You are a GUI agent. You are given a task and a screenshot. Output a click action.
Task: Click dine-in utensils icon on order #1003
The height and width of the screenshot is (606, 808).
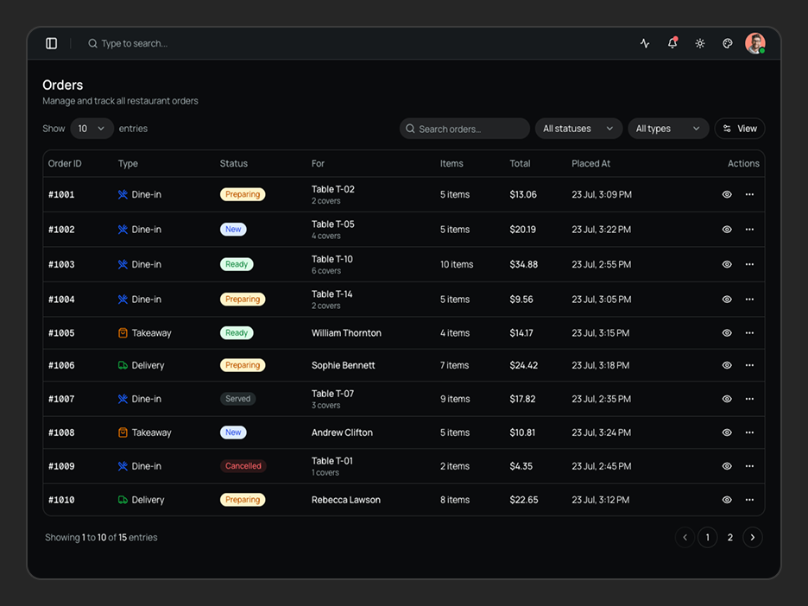pos(123,264)
